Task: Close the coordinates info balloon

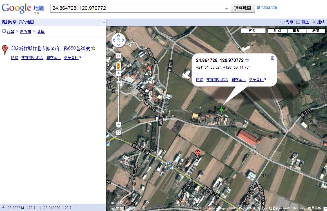Action: pyautogui.click(x=272, y=58)
